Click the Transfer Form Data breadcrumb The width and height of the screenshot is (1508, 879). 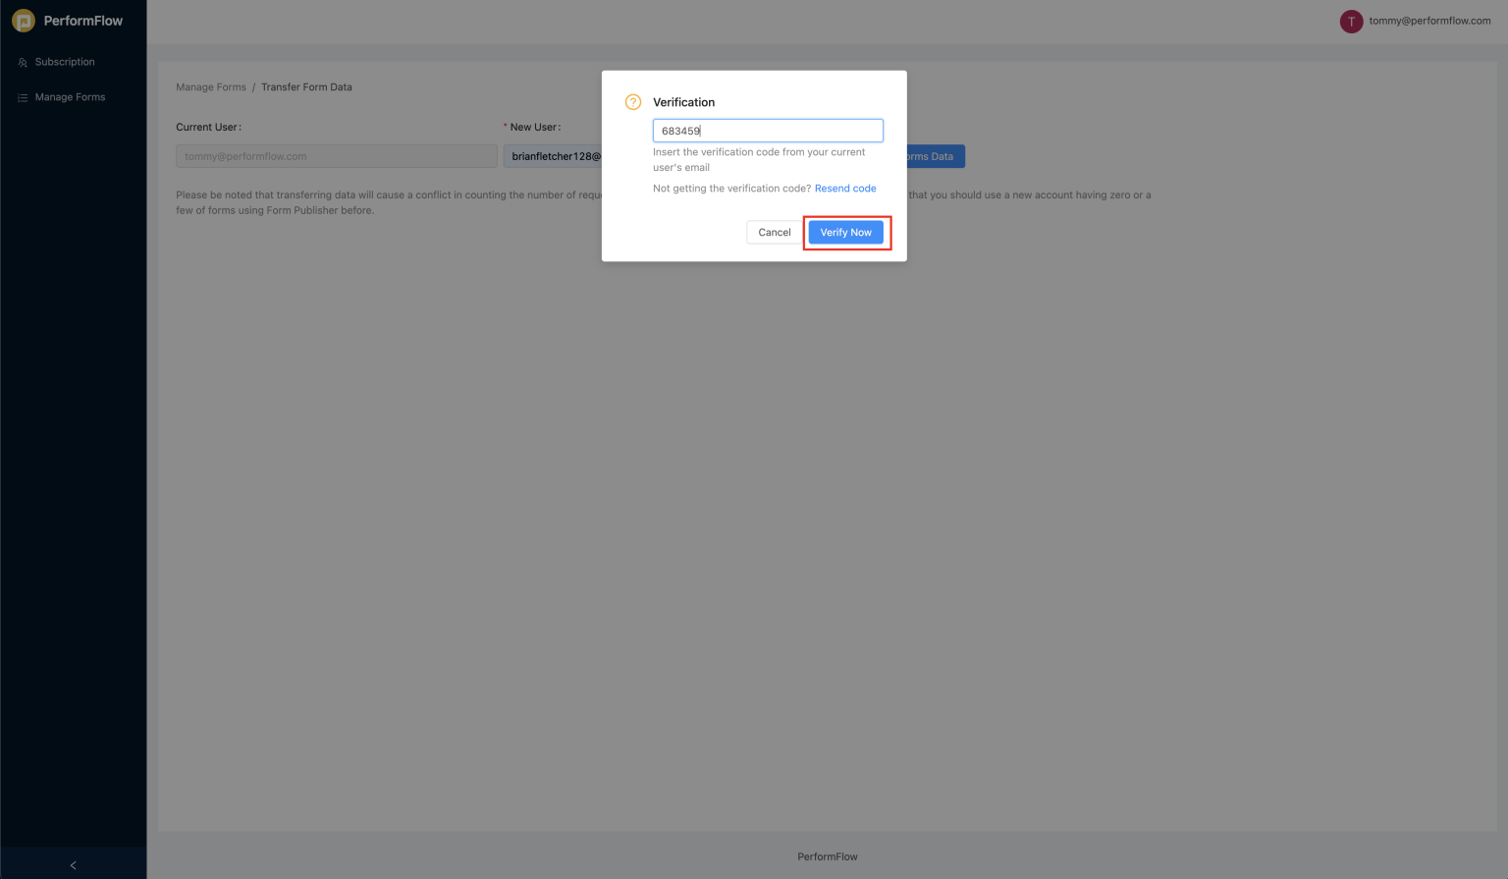pos(306,86)
